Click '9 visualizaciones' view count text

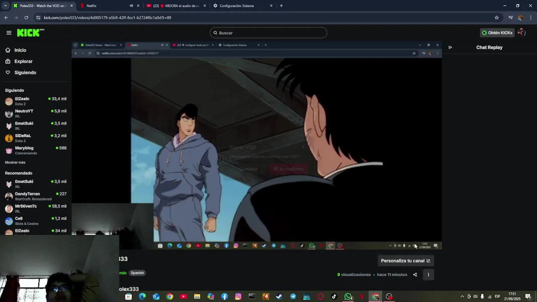pyautogui.click(x=354, y=275)
